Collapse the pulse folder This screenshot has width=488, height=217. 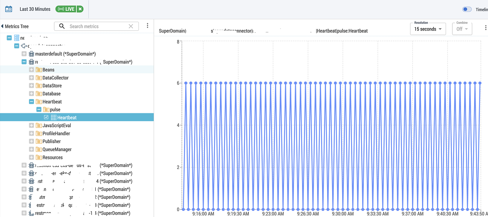[39, 110]
